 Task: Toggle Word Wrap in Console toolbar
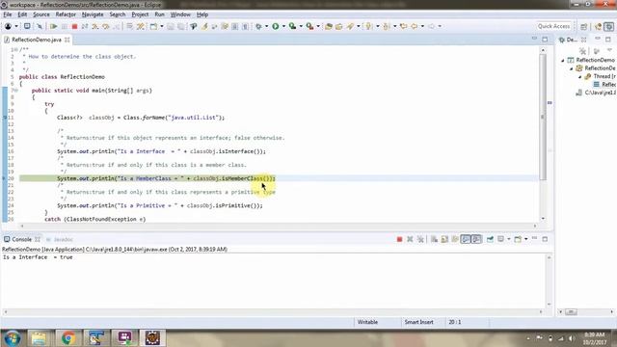[455, 239]
